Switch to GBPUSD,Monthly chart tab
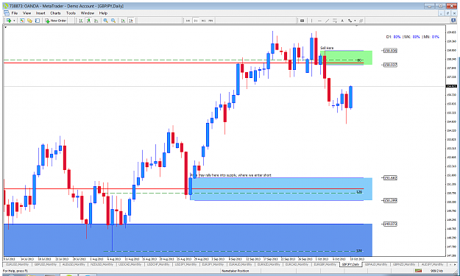This screenshot has height=276, width=460. pos(45,264)
